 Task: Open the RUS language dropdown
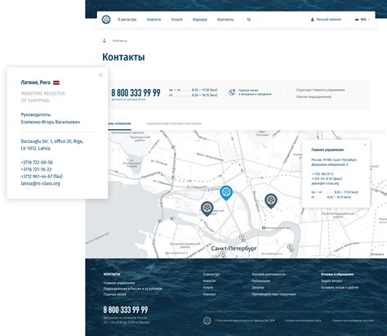363,20
